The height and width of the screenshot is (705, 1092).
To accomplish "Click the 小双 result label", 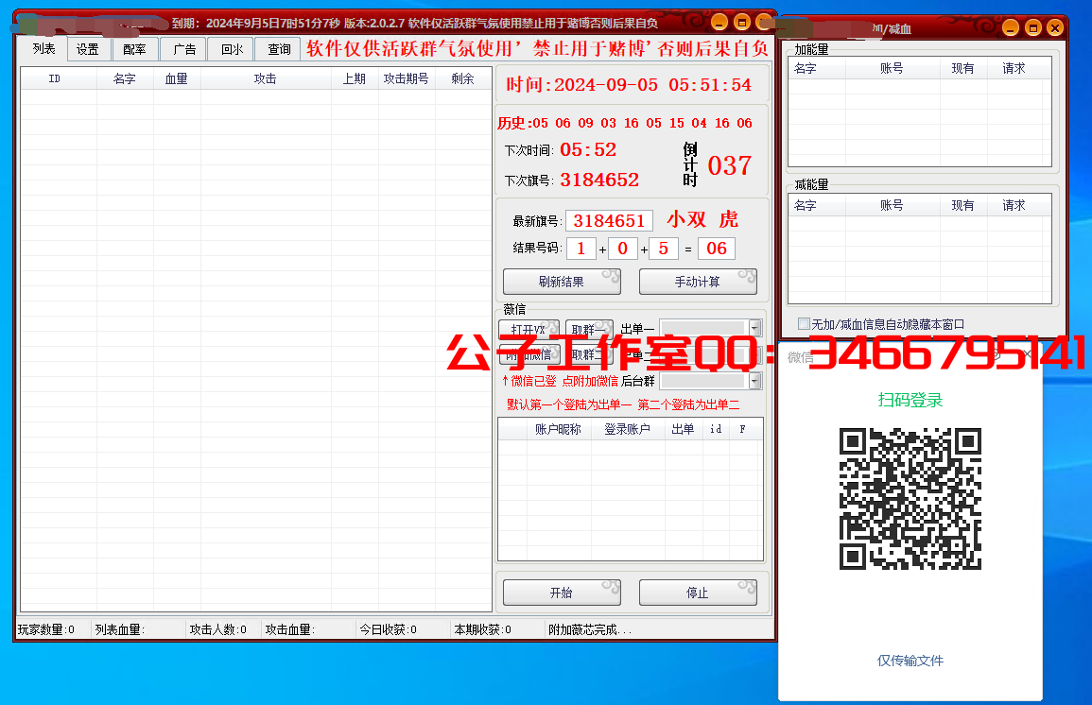I will click(686, 219).
